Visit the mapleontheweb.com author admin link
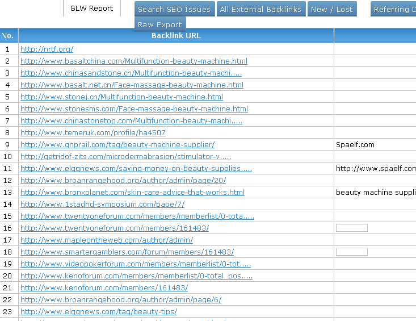The image size is (416, 321). [107, 240]
